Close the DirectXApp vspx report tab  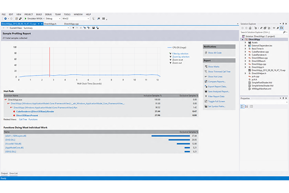[x=42, y=24]
